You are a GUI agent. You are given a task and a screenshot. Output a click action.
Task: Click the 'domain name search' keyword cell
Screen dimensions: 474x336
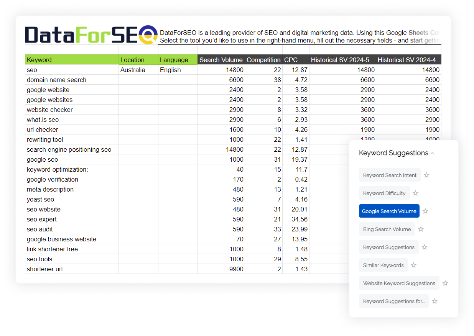click(x=72, y=80)
